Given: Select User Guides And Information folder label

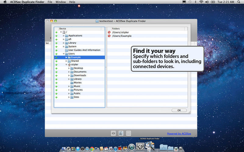Looking at the screenshot, I should click(84, 50).
